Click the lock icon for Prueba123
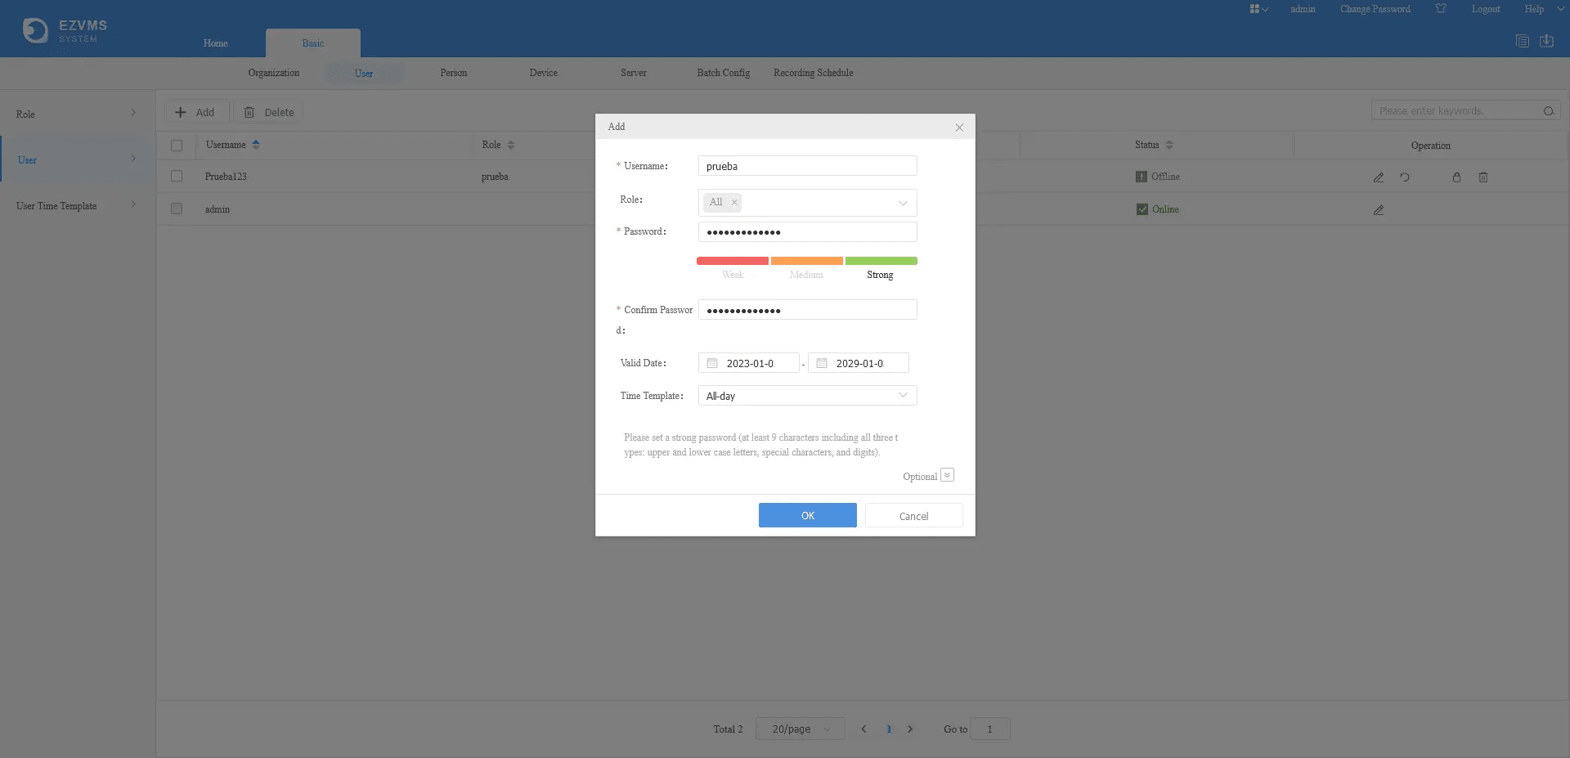Image resolution: width=1570 pixels, height=758 pixels. coord(1456,177)
